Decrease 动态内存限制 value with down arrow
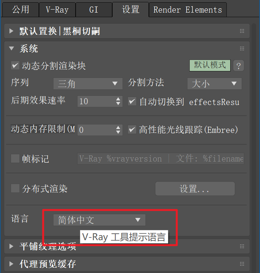260x273 pixels. coord(118,132)
